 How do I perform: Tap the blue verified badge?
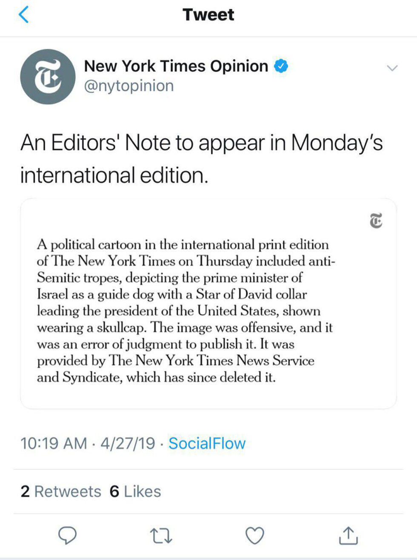[x=281, y=66]
